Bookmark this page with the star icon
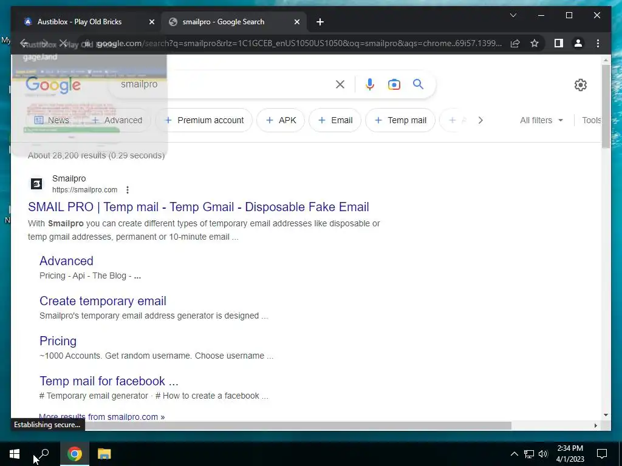Viewport: 622px width, 466px height. [x=535, y=43]
